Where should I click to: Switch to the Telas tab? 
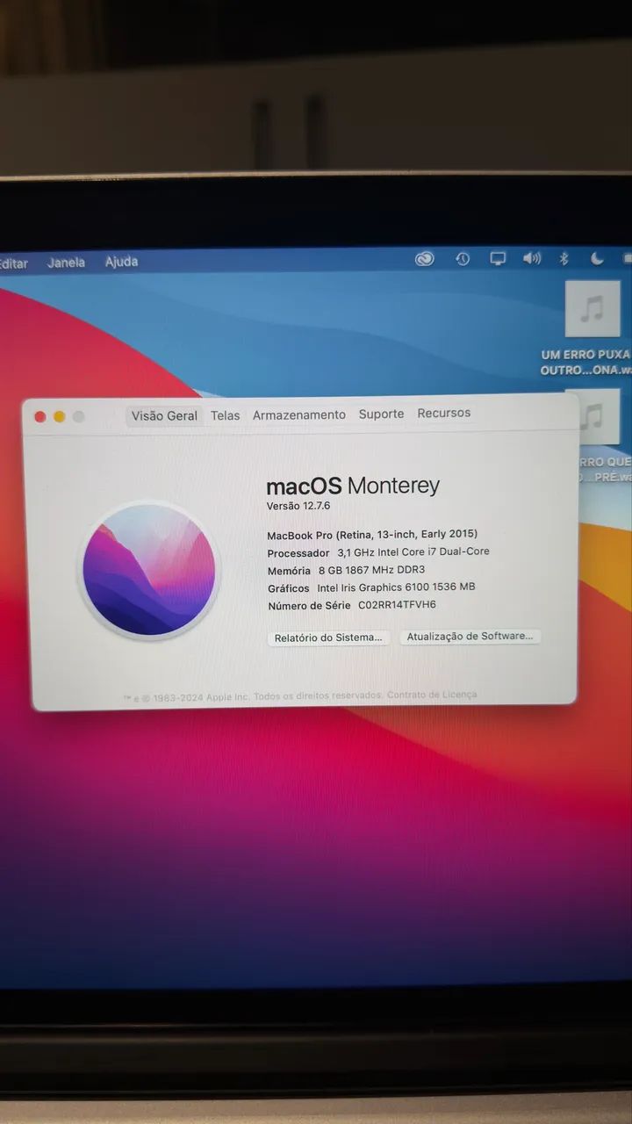(226, 415)
